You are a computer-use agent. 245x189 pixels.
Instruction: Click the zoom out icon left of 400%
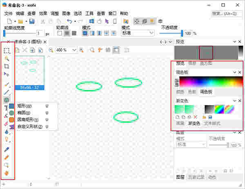click(x=51, y=50)
